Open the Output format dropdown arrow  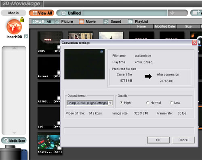coord(110,103)
